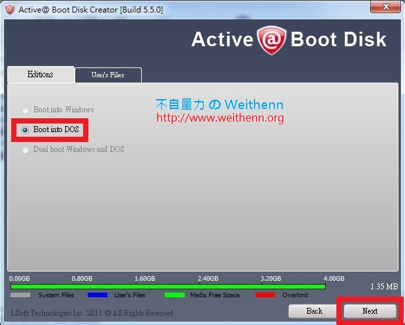Click the Overlimit legend label
The height and width of the screenshot is (325, 405).
tap(296, 295)
